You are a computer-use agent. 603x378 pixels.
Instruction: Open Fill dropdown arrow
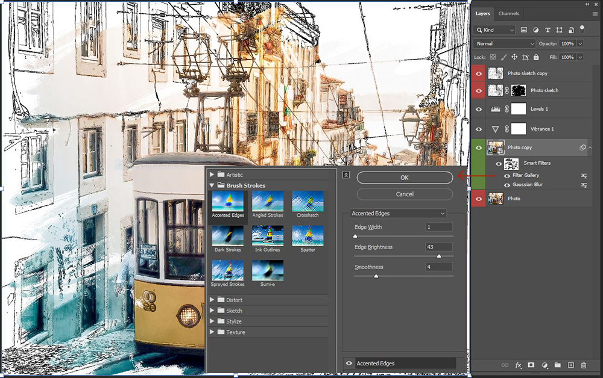580,57
